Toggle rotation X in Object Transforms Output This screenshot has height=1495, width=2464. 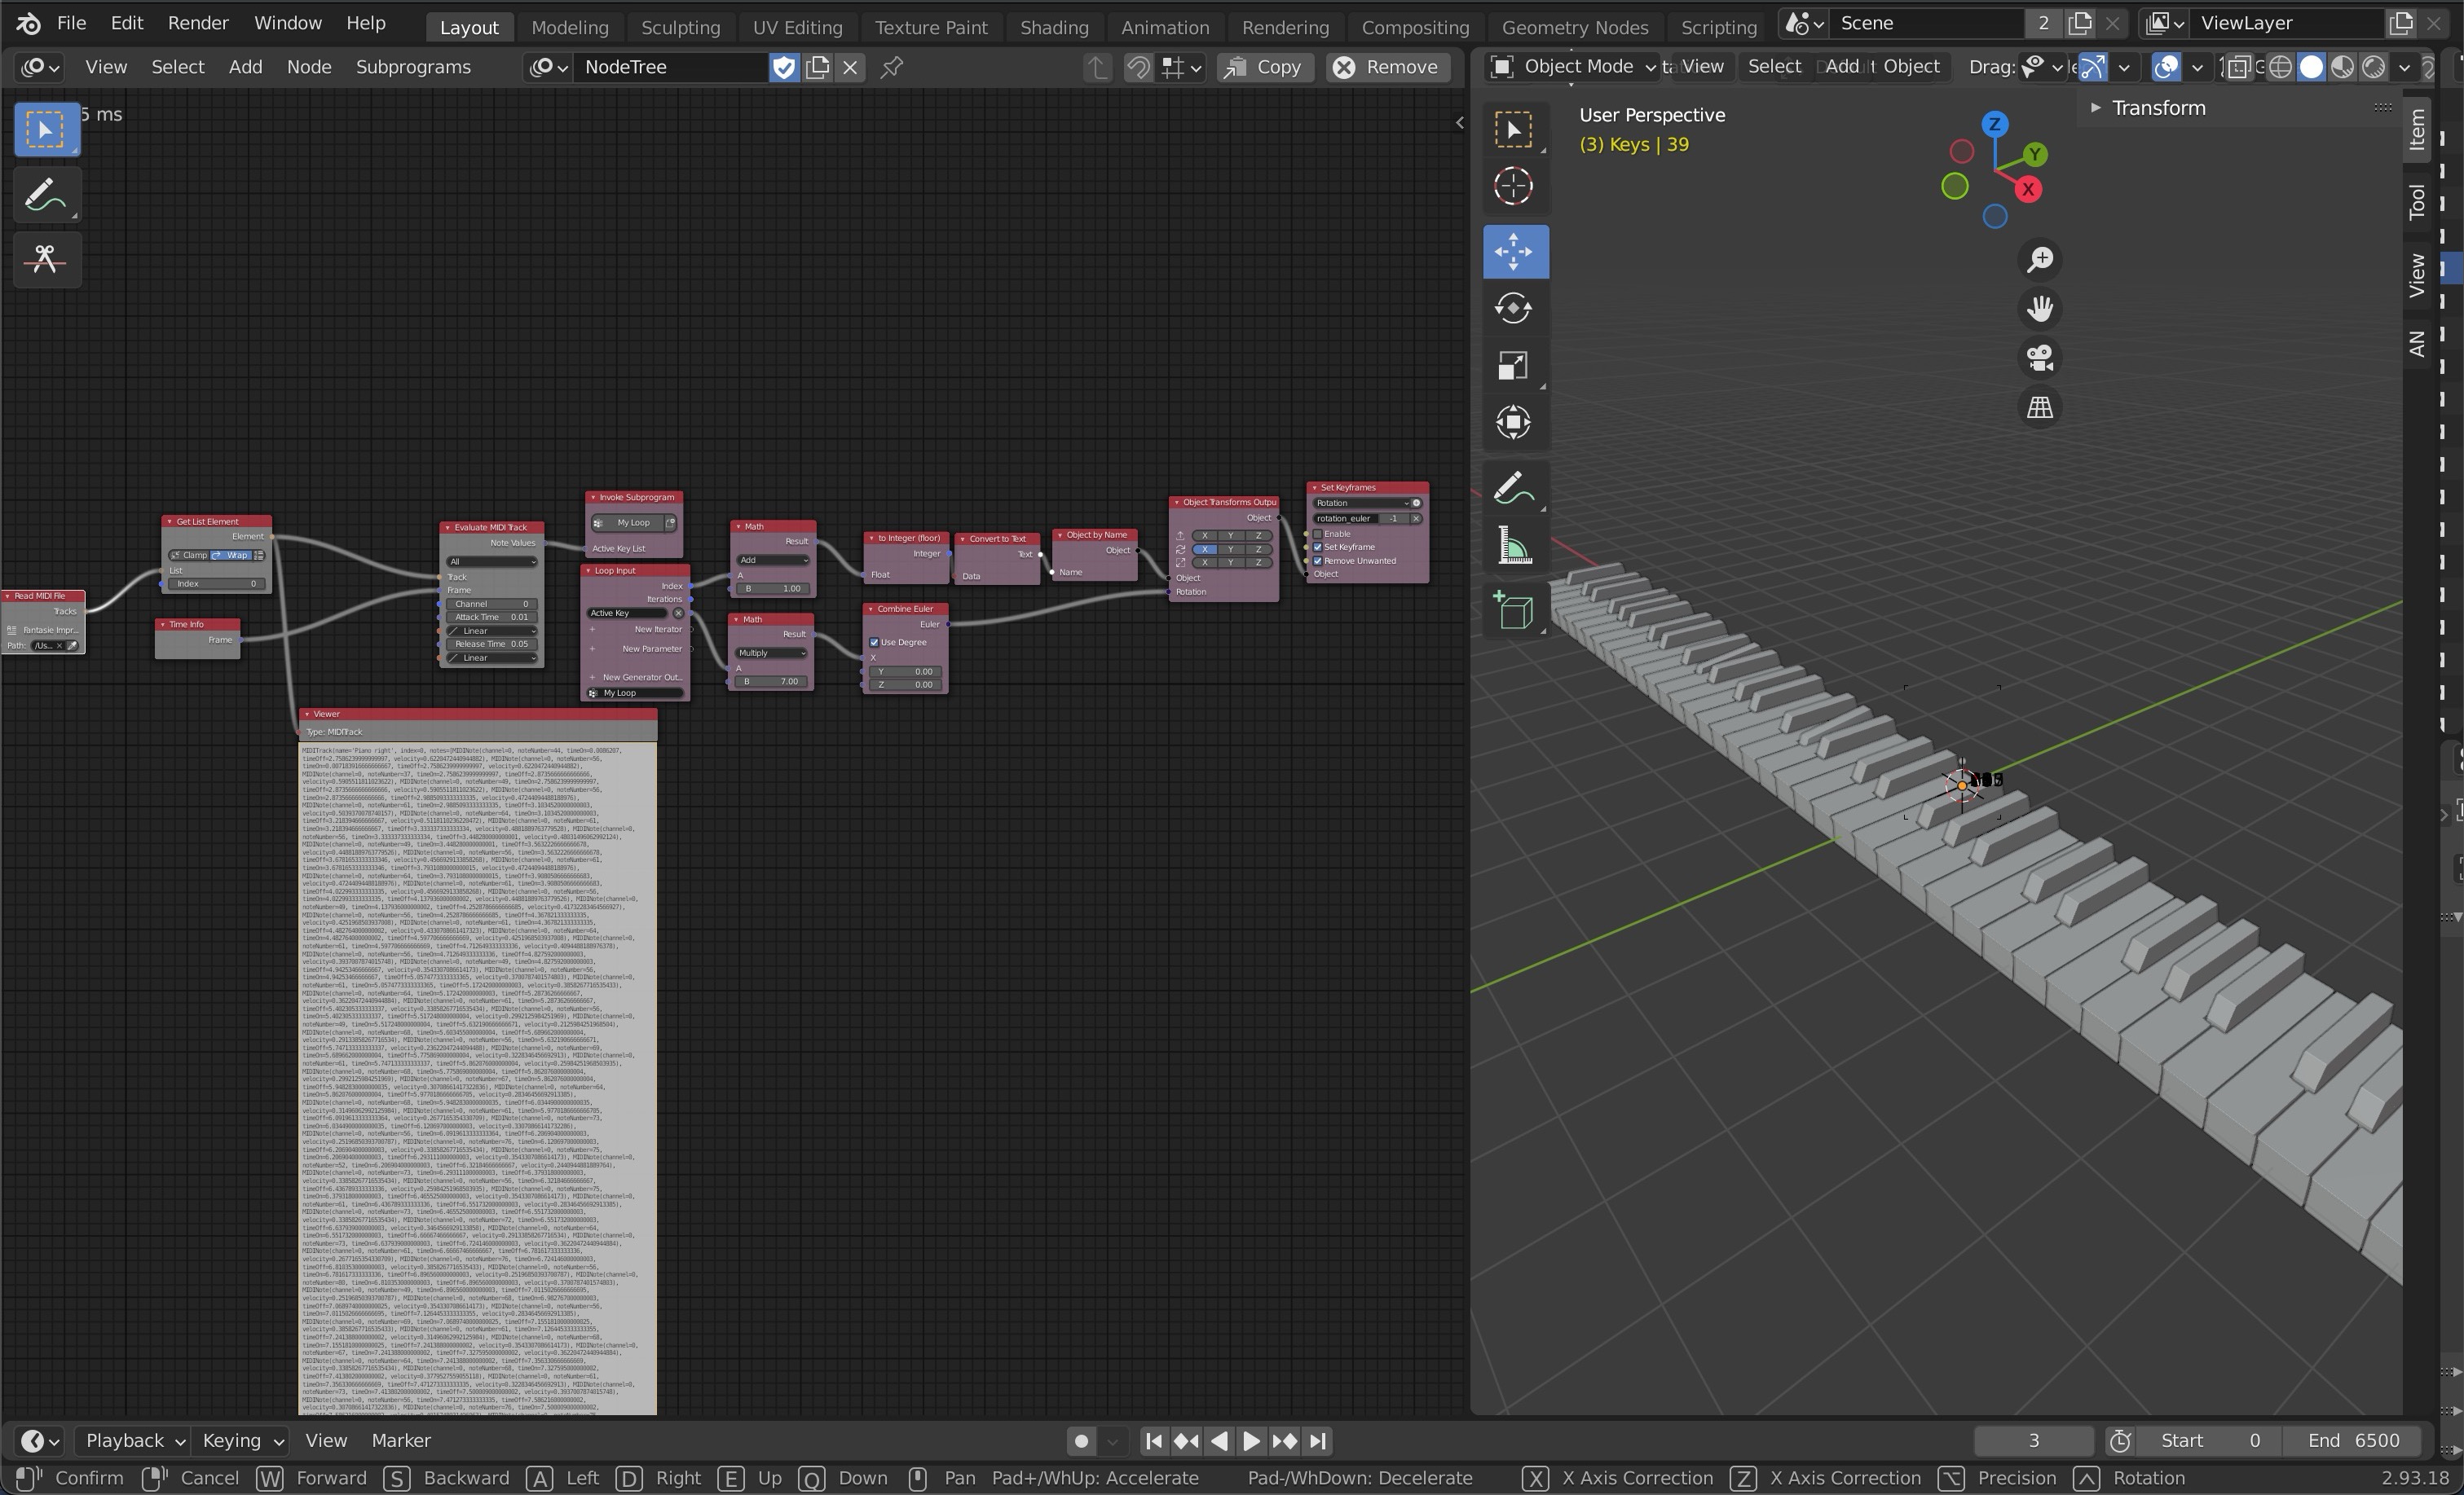(x=1205, y=548)
